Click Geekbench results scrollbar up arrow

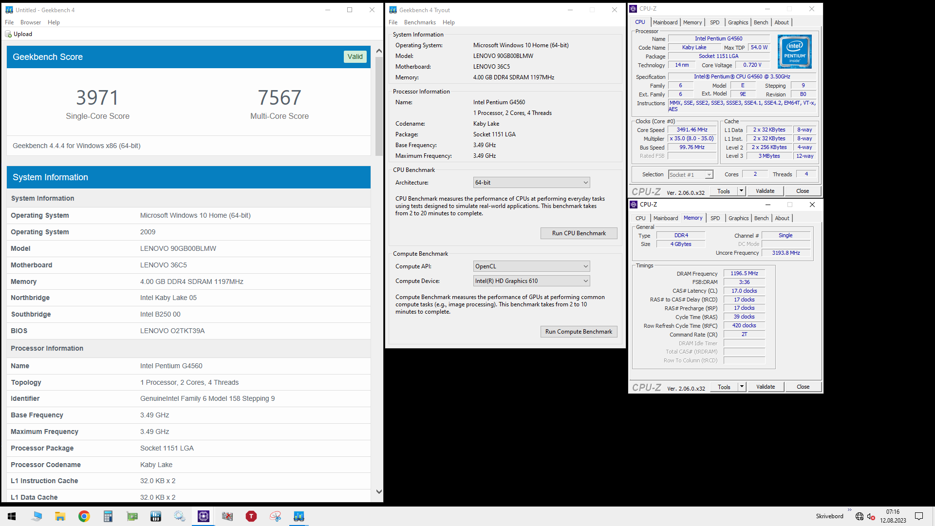point(379,51)
